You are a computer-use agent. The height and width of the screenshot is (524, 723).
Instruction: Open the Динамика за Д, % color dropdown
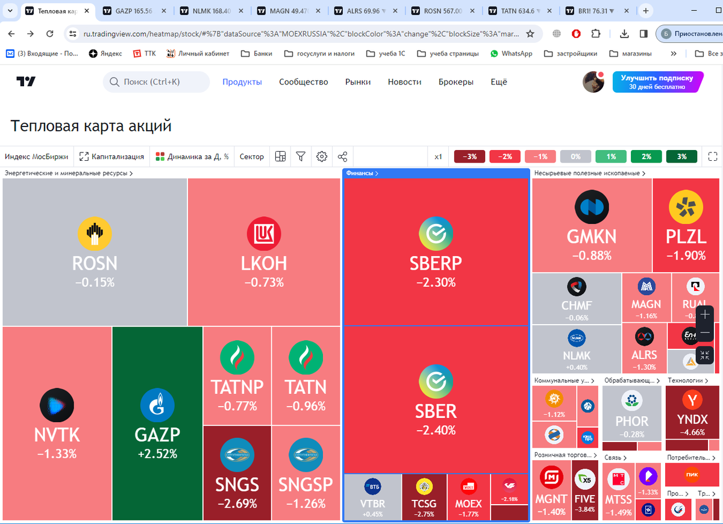pyautogui.click(x=192, y=157)
